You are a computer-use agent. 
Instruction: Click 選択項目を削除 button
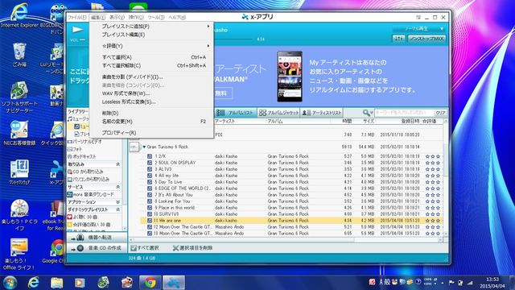(x=193, y=248)
